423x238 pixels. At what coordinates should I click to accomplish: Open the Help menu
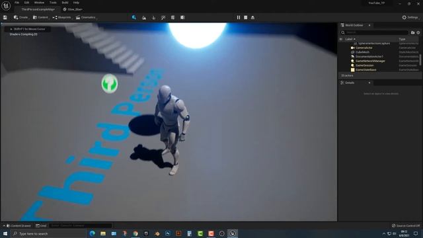pos(77,3)
